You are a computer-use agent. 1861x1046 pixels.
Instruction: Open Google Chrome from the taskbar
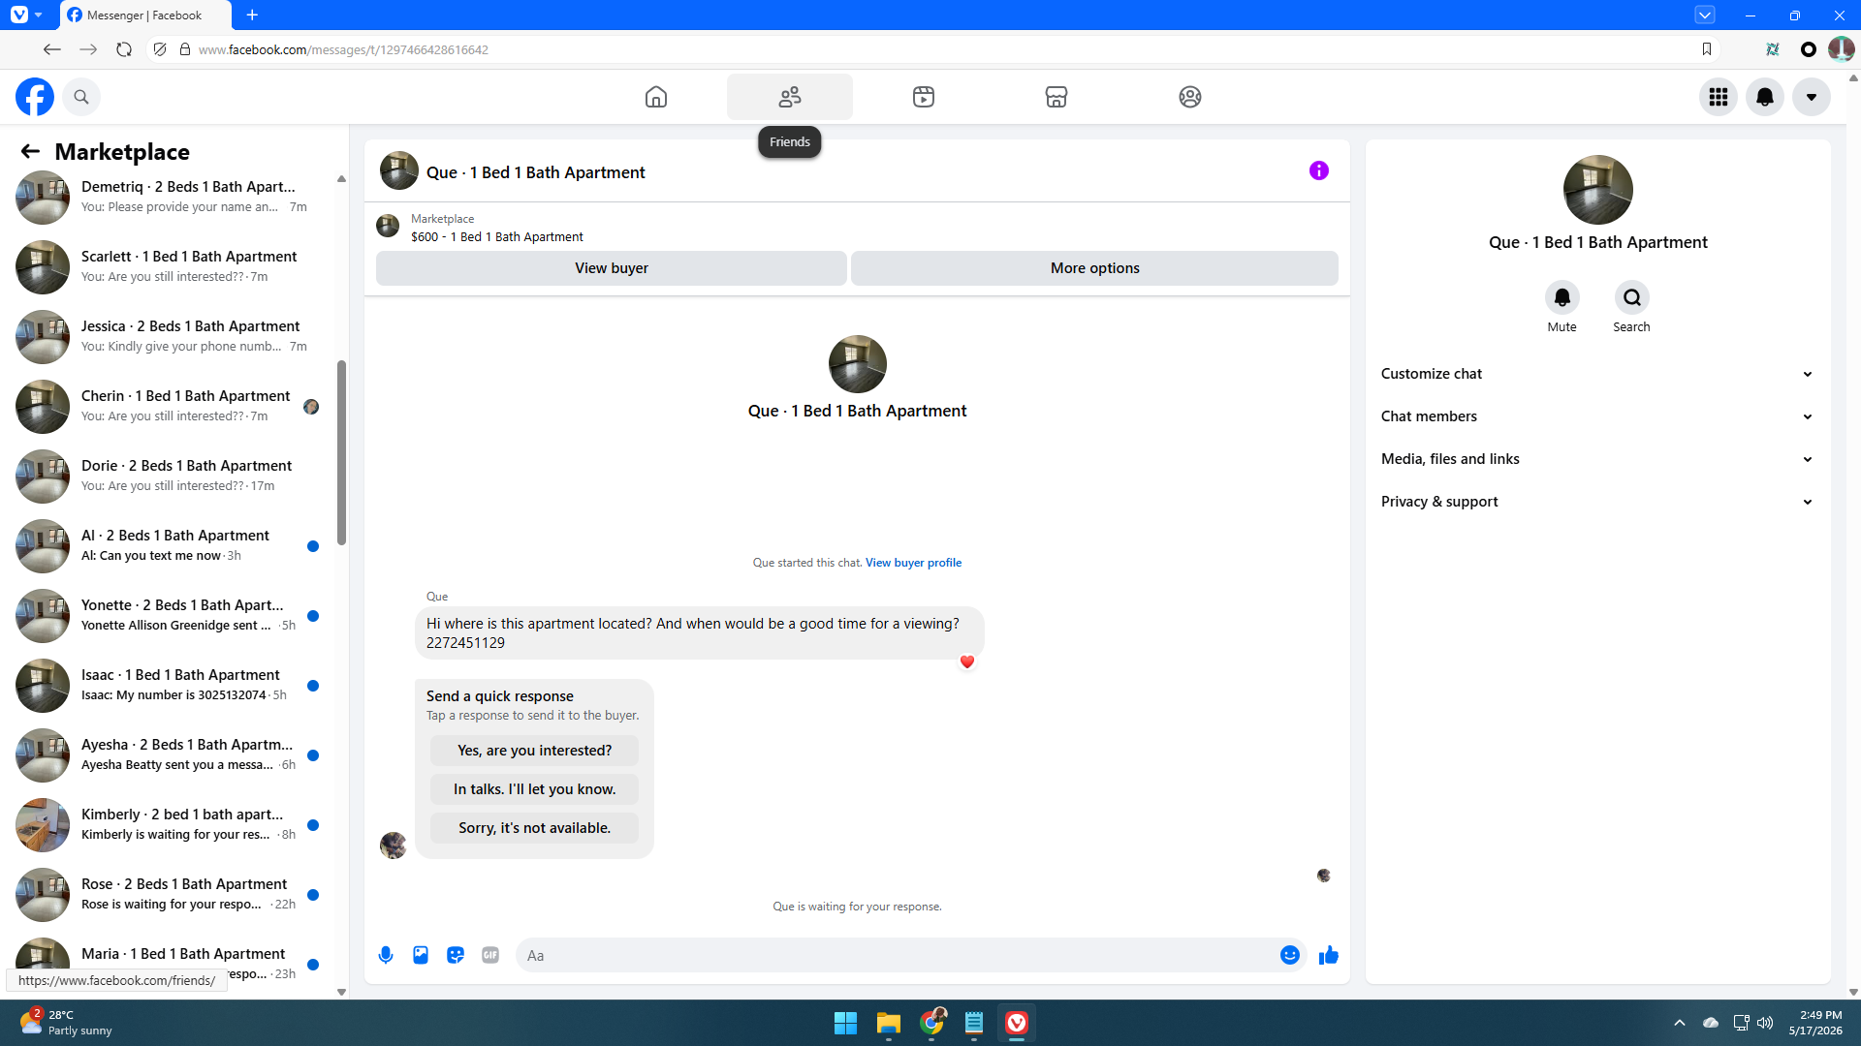(932, 1023)
